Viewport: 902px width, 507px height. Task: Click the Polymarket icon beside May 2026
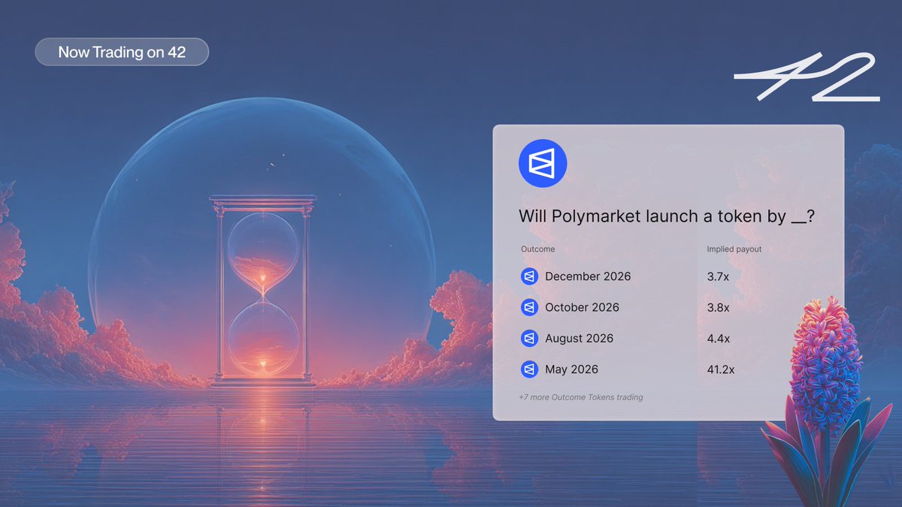pyautogui.click(x=529, y=369)
